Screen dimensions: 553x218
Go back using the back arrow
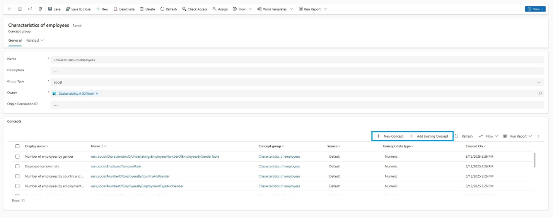tap(10, 9)
